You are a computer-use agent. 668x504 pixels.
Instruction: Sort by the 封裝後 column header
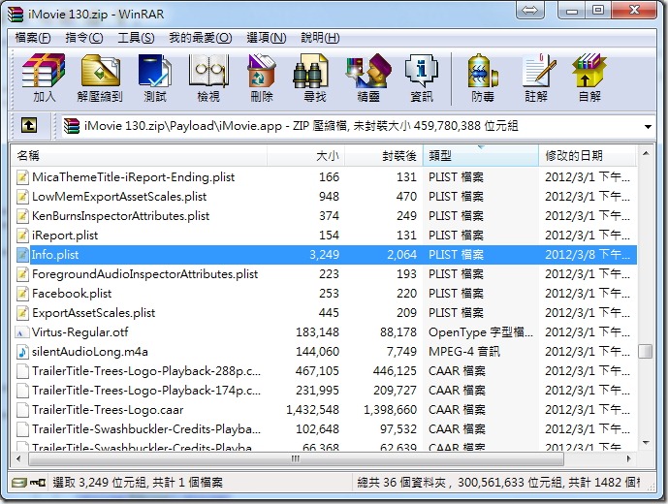pyautogui.click(x=384, y=156)
